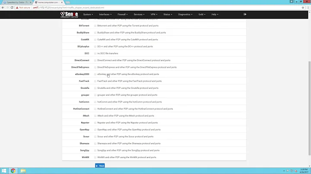
Task: Expand the Diagnostics dropdown menu
Action: coord(185,15)
